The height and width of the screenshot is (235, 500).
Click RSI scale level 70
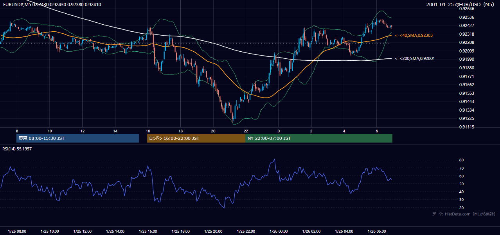click(461, 168)
